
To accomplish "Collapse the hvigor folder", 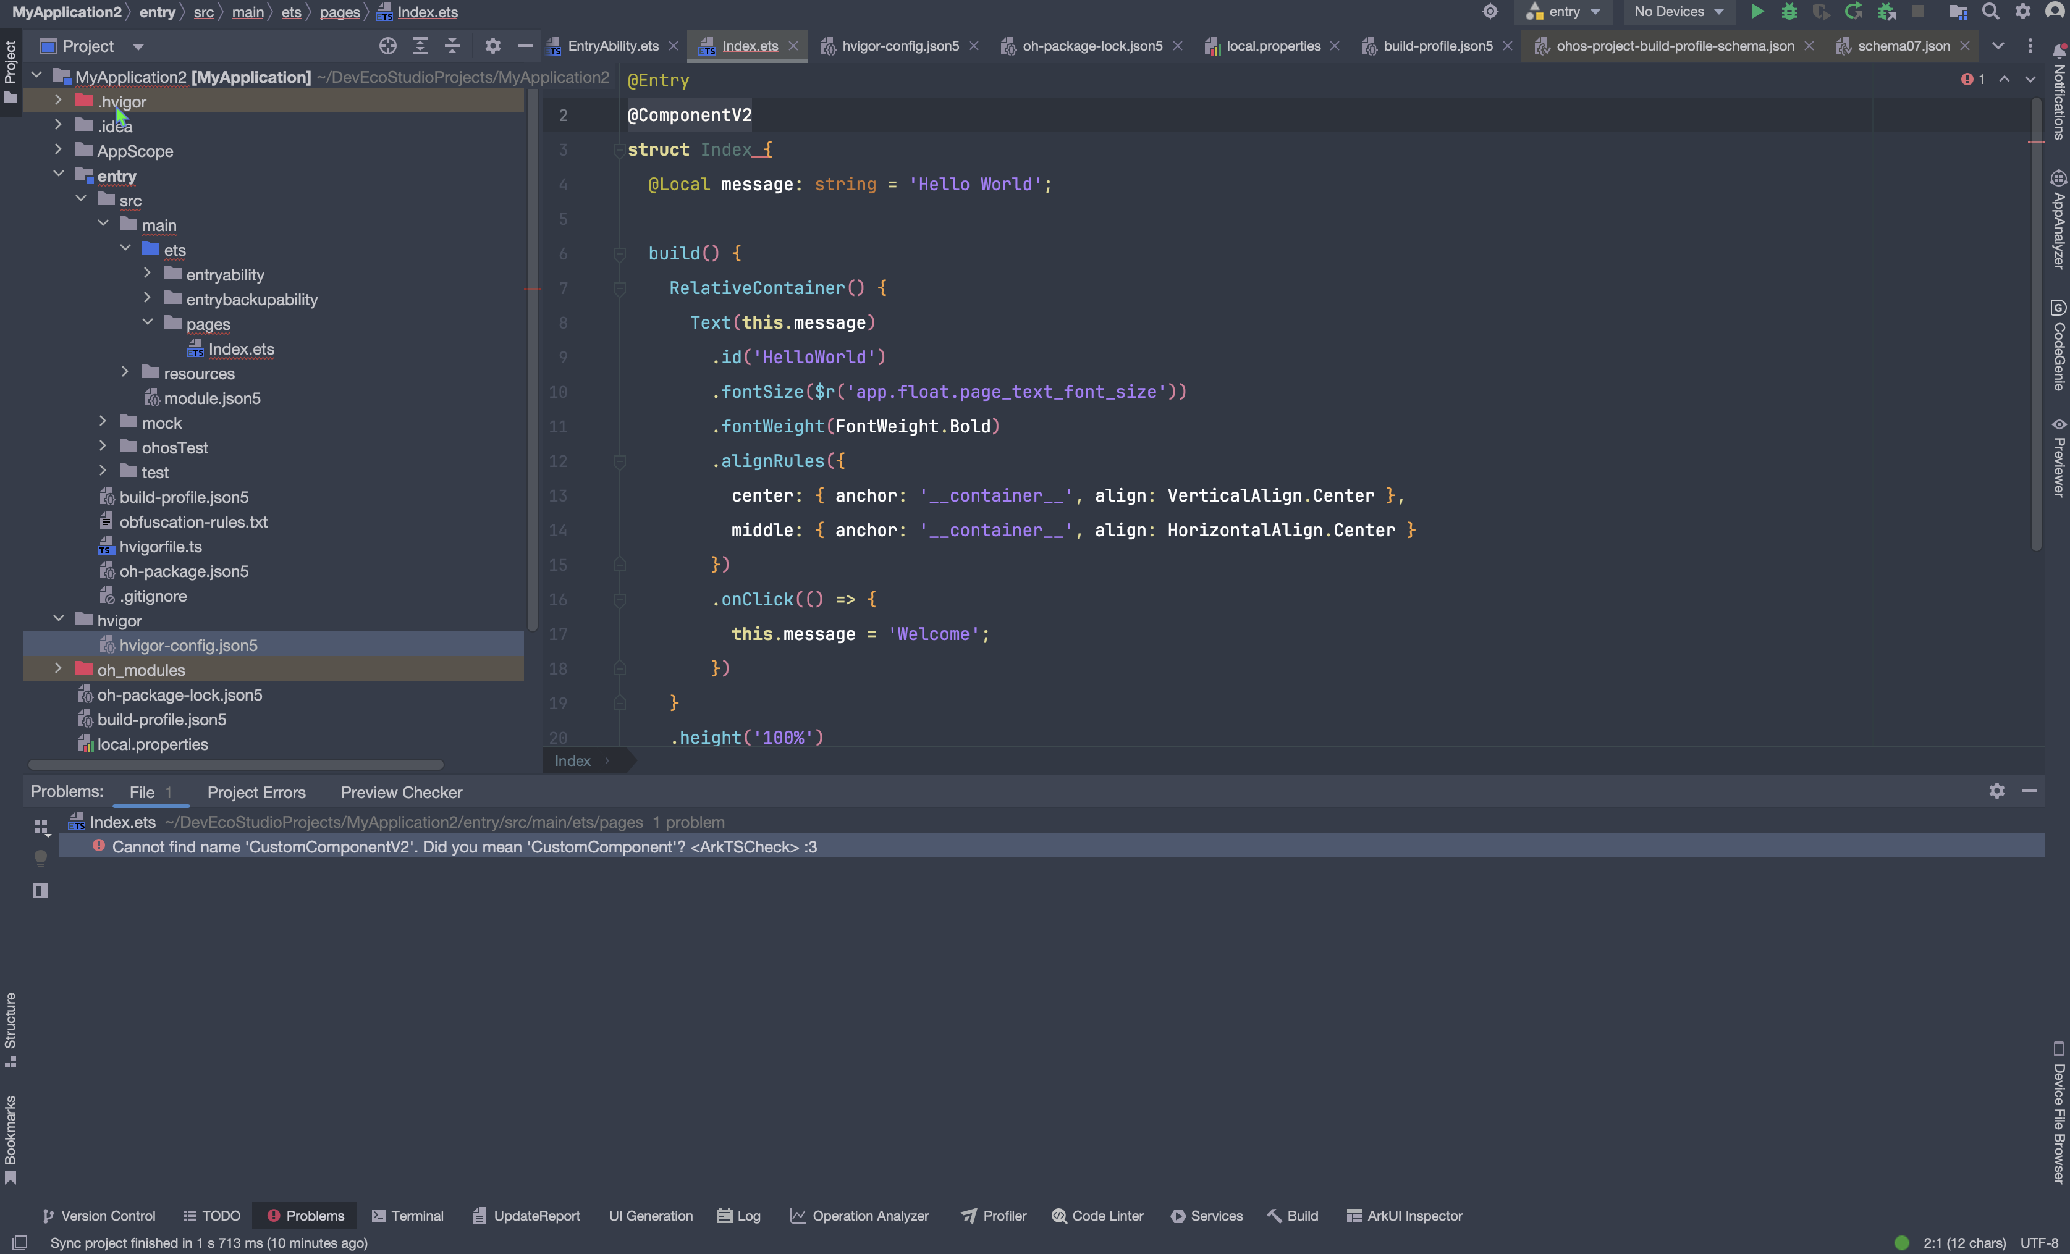I will 58,620.
